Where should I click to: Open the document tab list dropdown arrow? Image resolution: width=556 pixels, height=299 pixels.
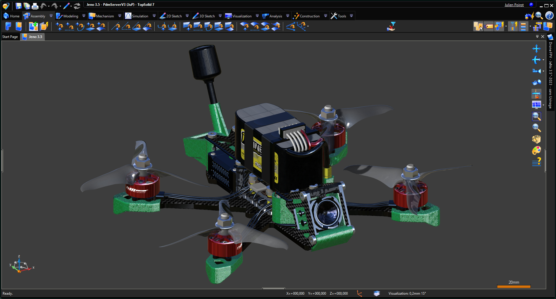pyautogui.click(x=537, y=37)
